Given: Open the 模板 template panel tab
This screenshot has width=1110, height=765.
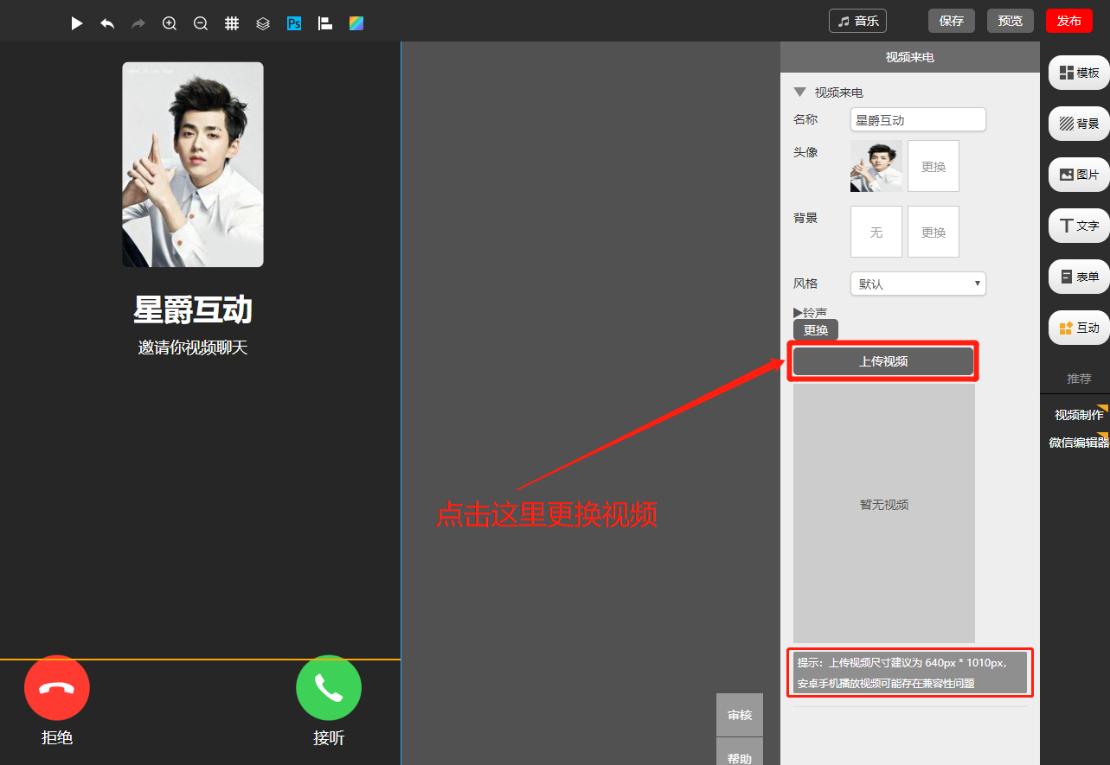Looking at the screenshot, I should pyautogui.click(x=1079, y=73).
